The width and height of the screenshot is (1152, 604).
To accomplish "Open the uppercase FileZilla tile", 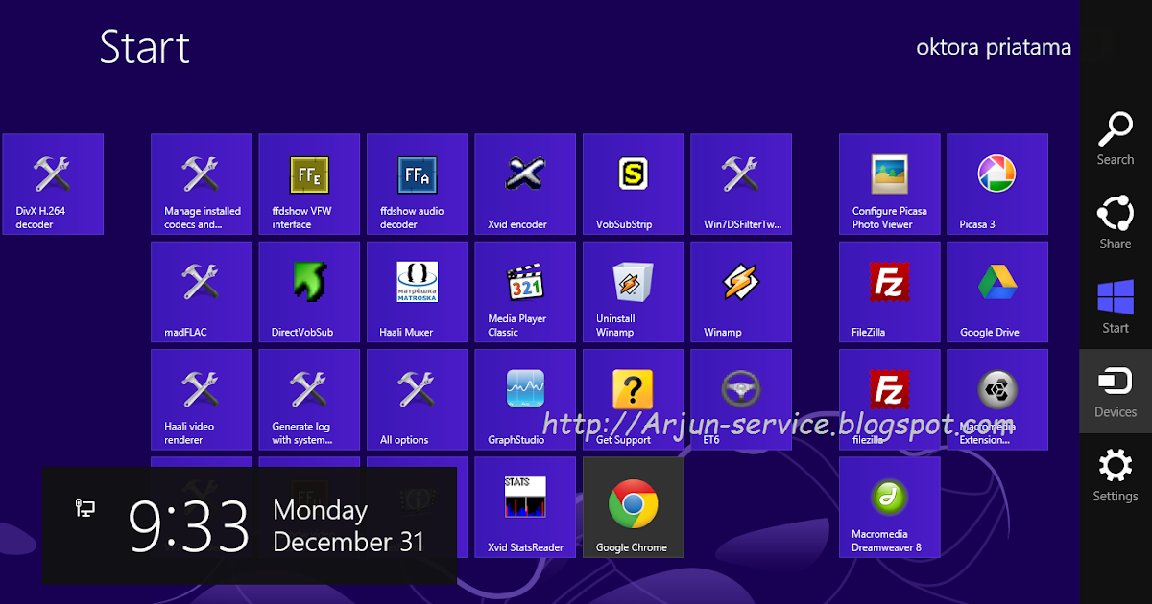I will (x=890, y=292).
